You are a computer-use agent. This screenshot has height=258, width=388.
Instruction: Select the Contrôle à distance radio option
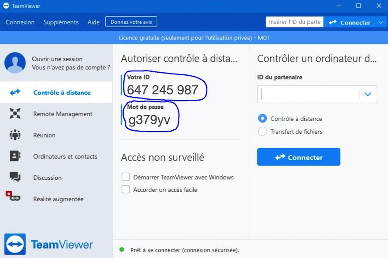tap(263, 119)
